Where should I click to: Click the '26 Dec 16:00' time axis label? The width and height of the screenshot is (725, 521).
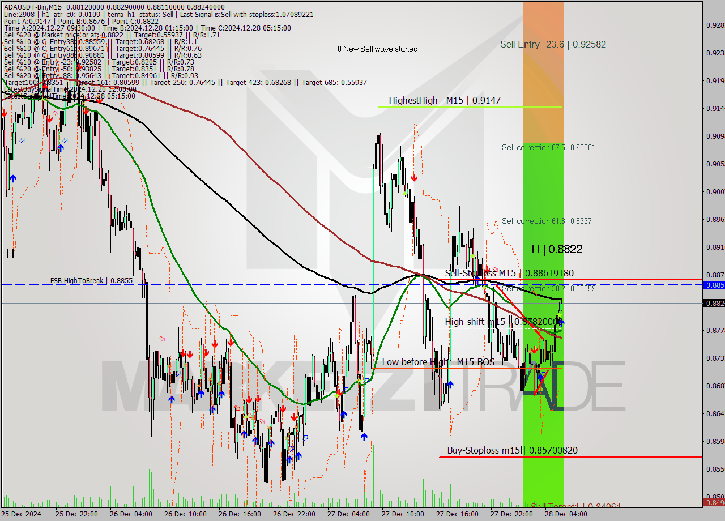tap(240, 514)
